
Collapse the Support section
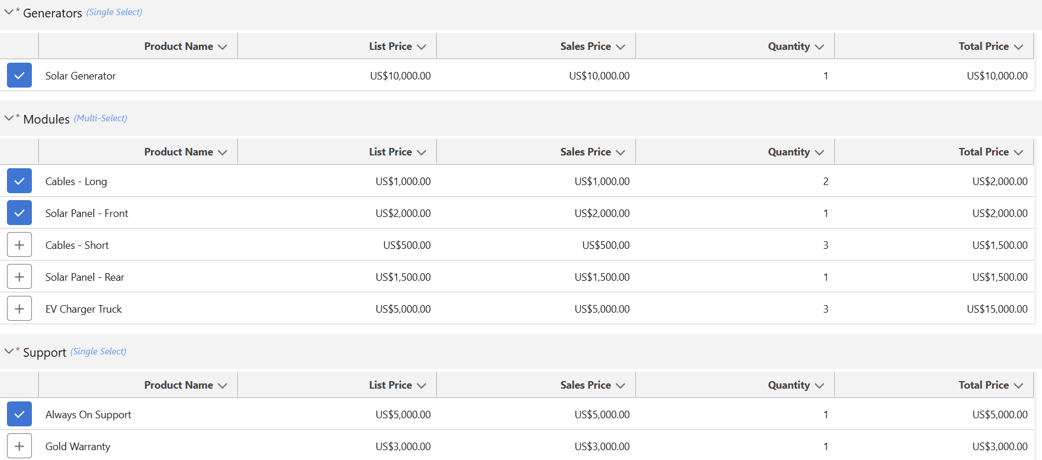click(x=9, y=351)
